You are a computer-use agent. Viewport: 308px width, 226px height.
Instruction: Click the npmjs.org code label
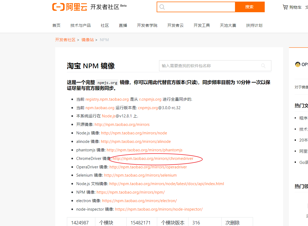pyautogui.click(x=108, y=83)
